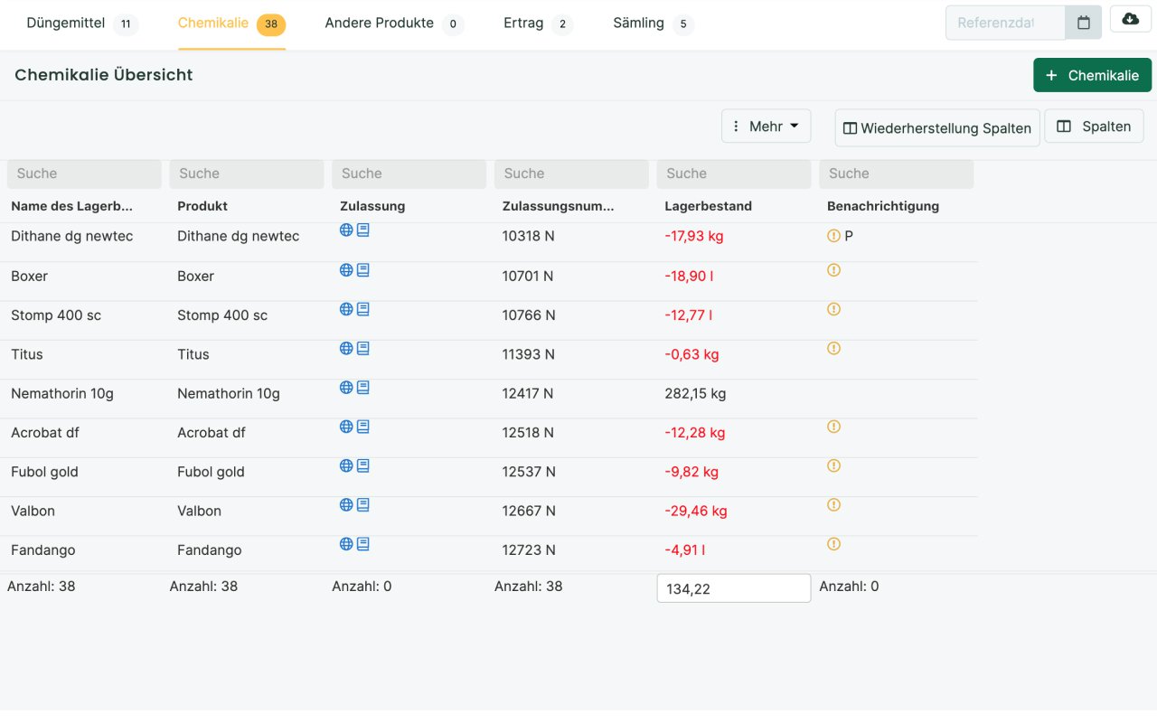Add a new Chemikalie
This screenshot has height=723, width=1157.
(x=1092, y=75)
